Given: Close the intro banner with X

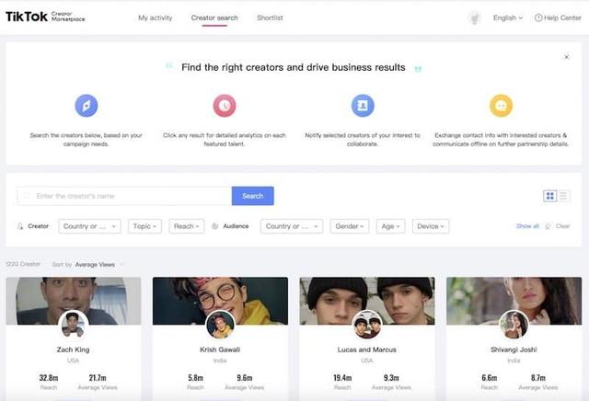Looking at the screenshot, I should click(566, 57).
